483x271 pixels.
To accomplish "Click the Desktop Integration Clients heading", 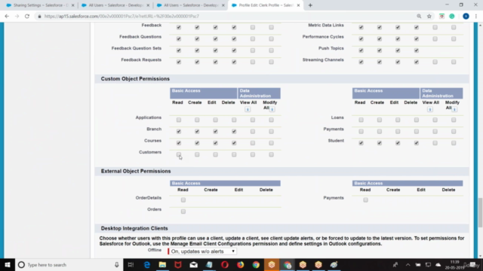I will coord(134,228).
